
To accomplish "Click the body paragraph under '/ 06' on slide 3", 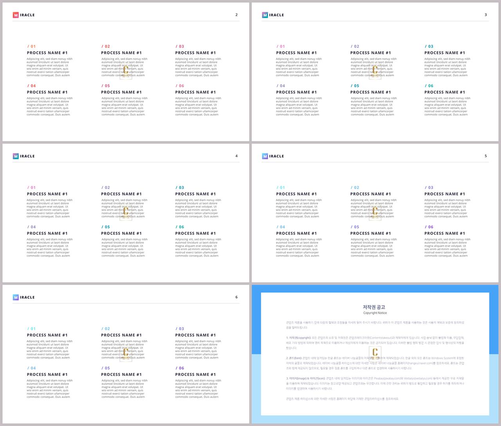I will pyautogui.click(x=447, y=106).
